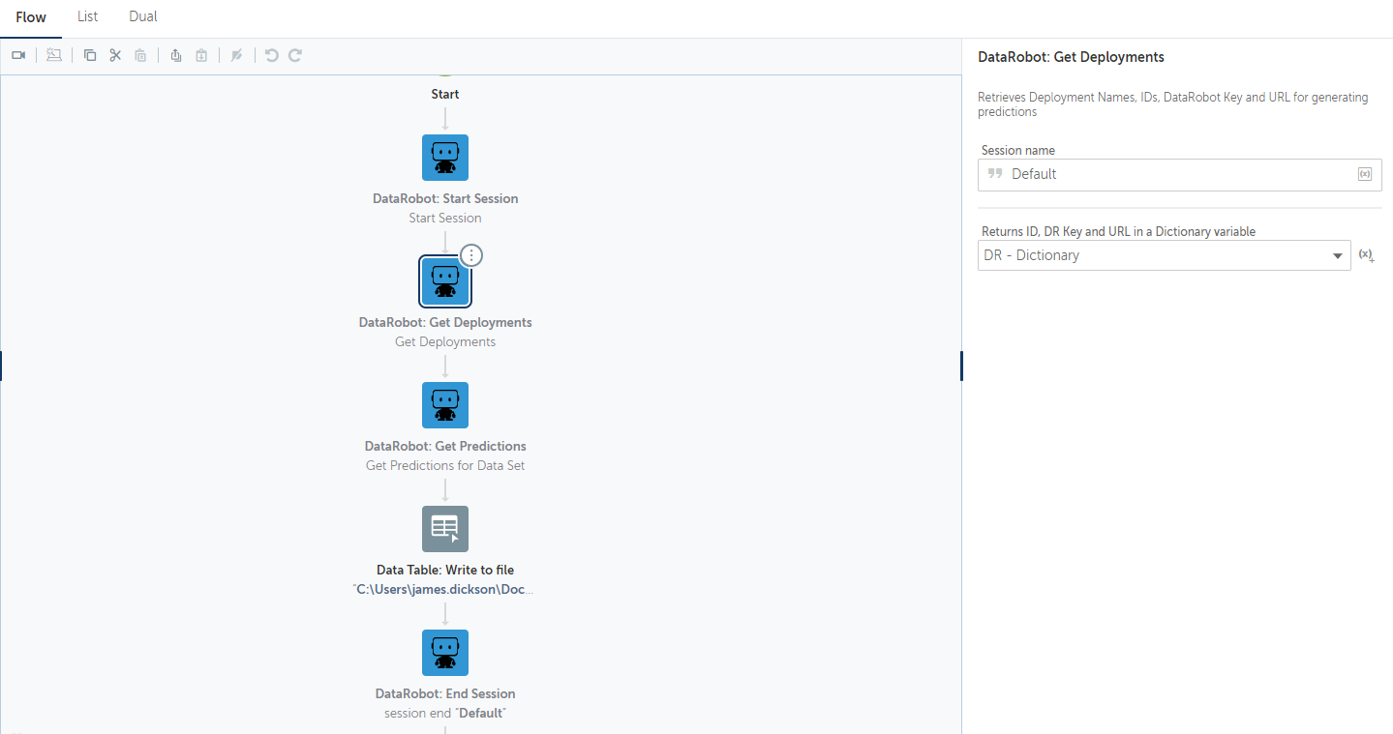Image resolution: width=1393 pixels, height=734 pixels.
Task: Click the "Get Predictions for Data Set" text
Action: click(x=445, y=466)
